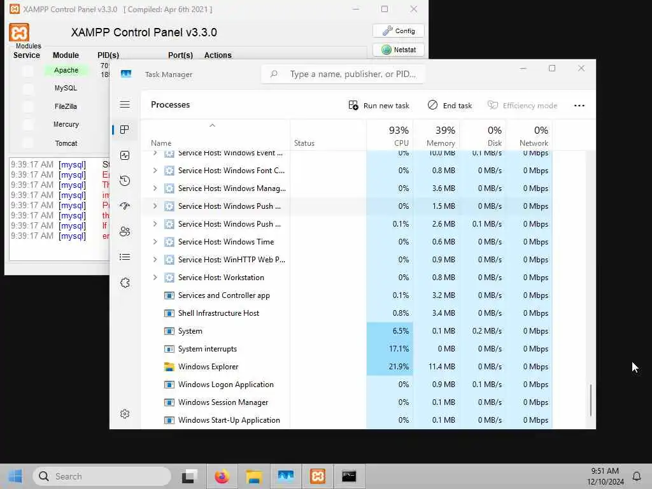Viewport: 652px width, 489px height.
Task: Collapse sort arrow above the Name column
Action: (x=212, y=125)
